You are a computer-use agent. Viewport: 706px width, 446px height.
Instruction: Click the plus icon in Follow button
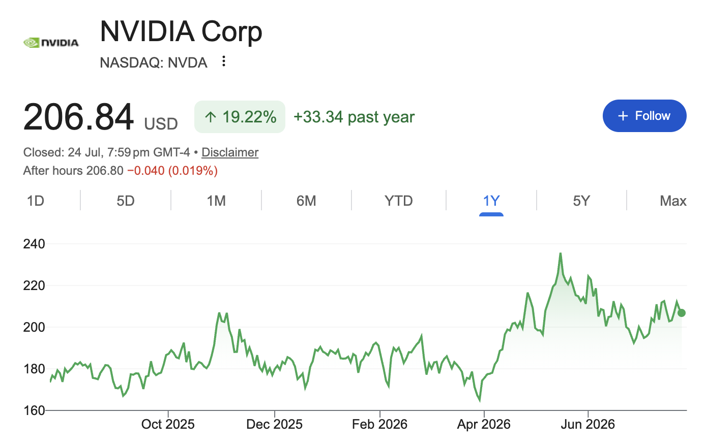click(x=623, y=116)
